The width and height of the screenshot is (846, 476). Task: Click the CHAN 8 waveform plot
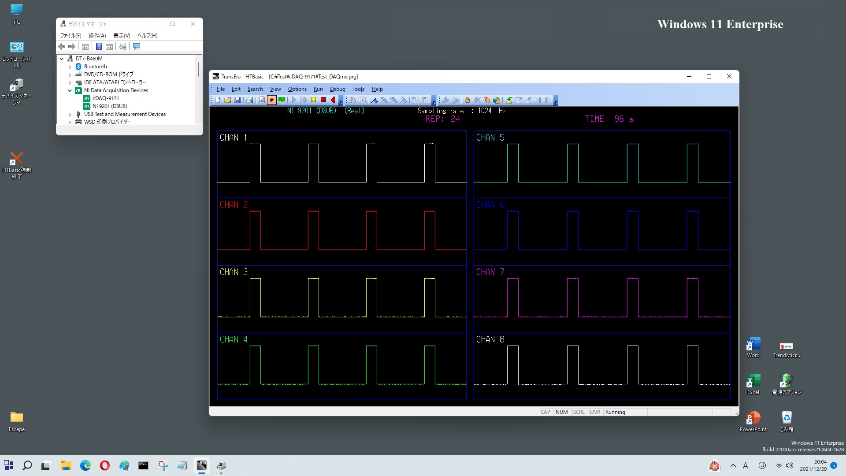point(602,366)
